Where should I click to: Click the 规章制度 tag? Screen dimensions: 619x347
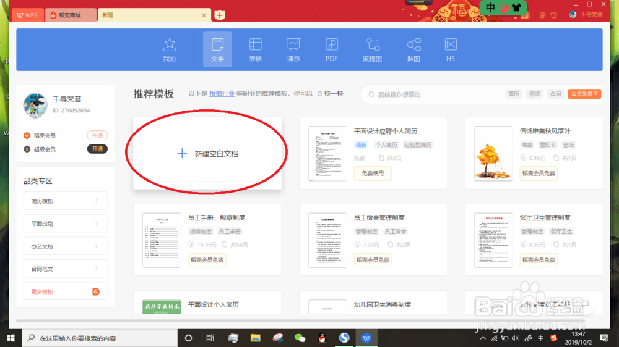tap(201, 231)
